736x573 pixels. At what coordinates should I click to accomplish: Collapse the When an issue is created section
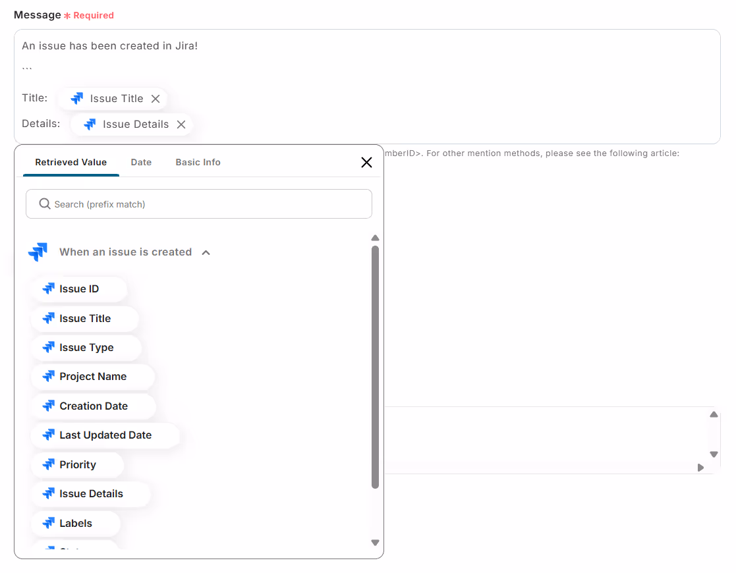[x=206, y=252]
